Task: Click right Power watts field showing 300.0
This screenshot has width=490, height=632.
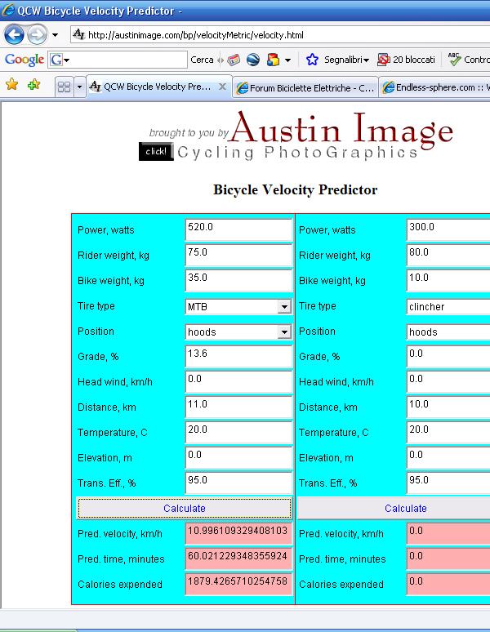Action: coord(448,229)
